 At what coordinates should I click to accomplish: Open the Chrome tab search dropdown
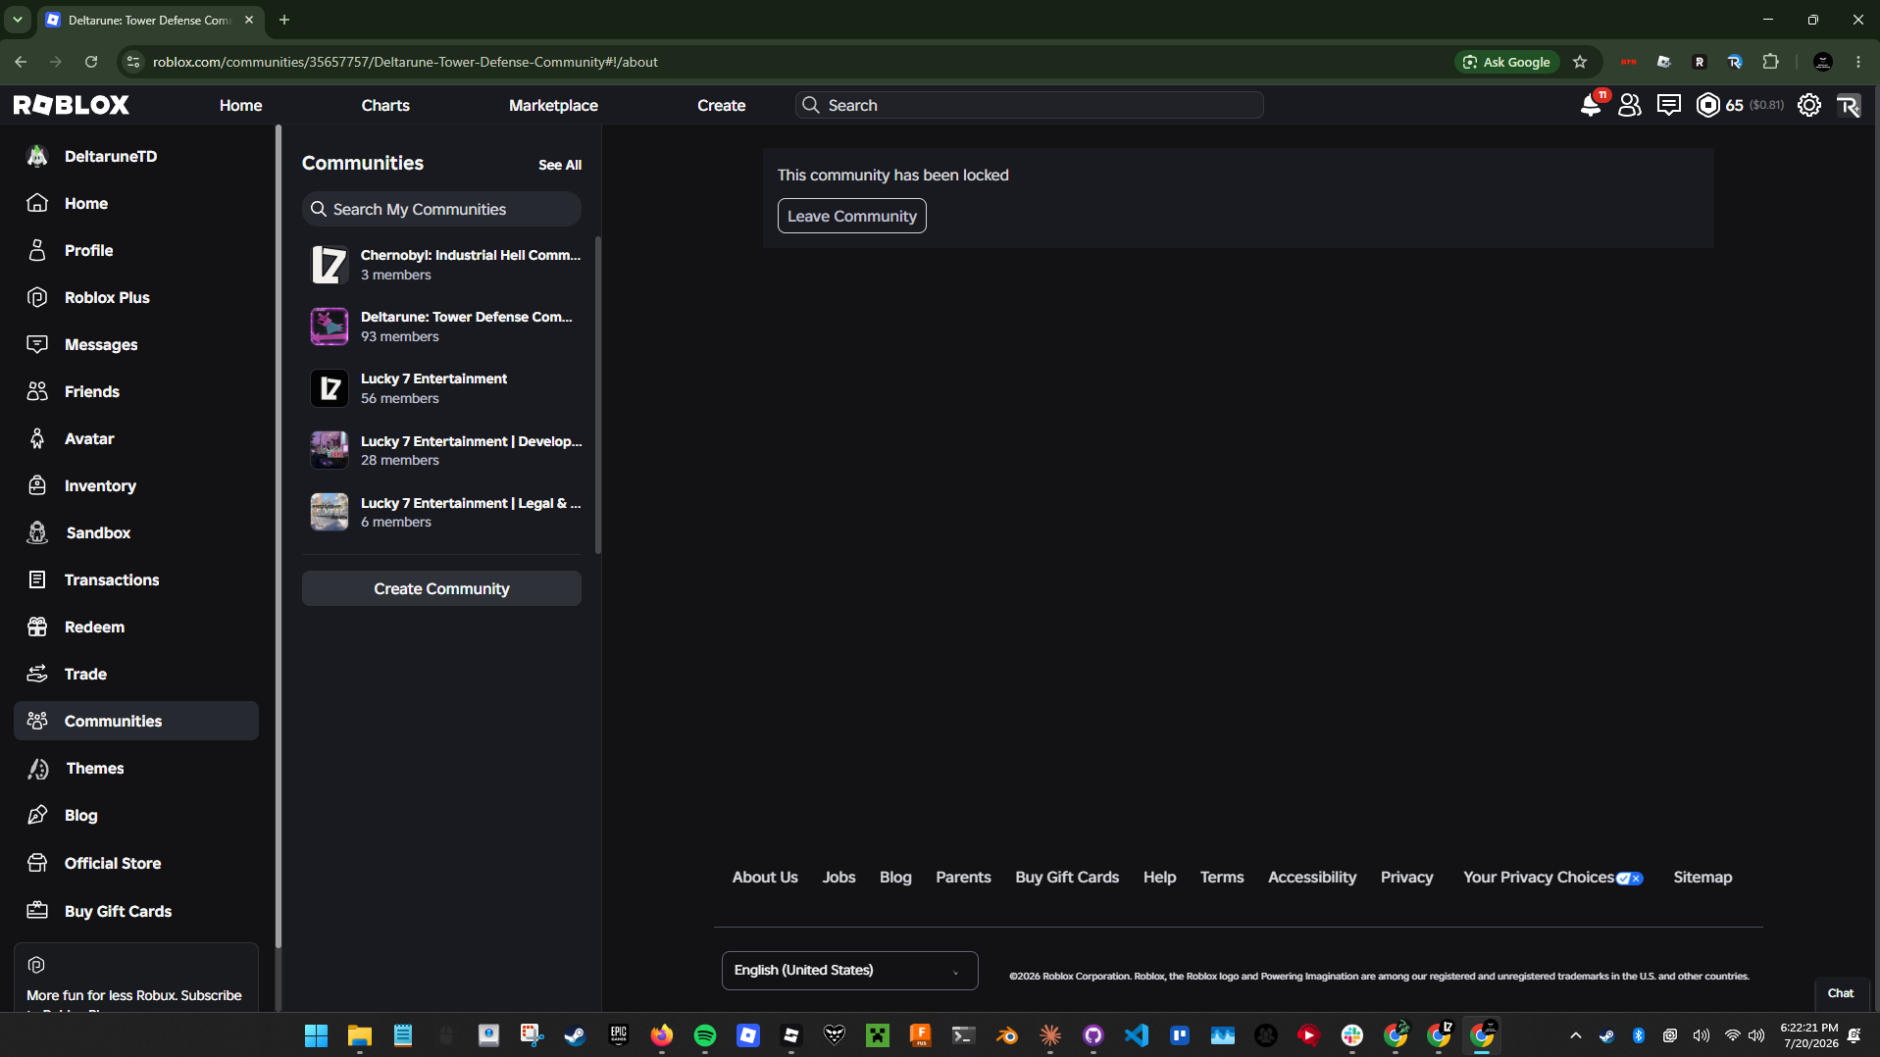pyautogui.click(x=18, y=20)
